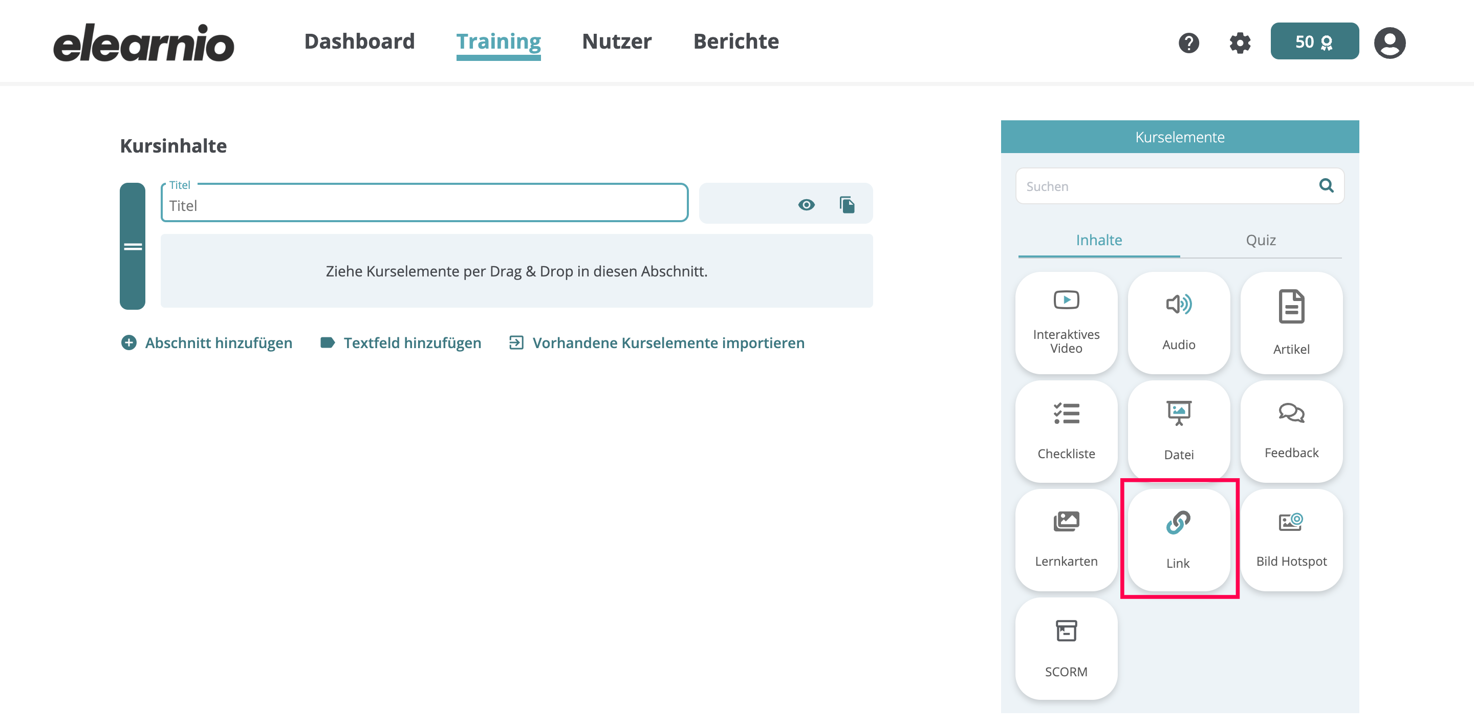Screen dimensions: 1474x728
Task: Select the Datei course element
Action: 1179,431
